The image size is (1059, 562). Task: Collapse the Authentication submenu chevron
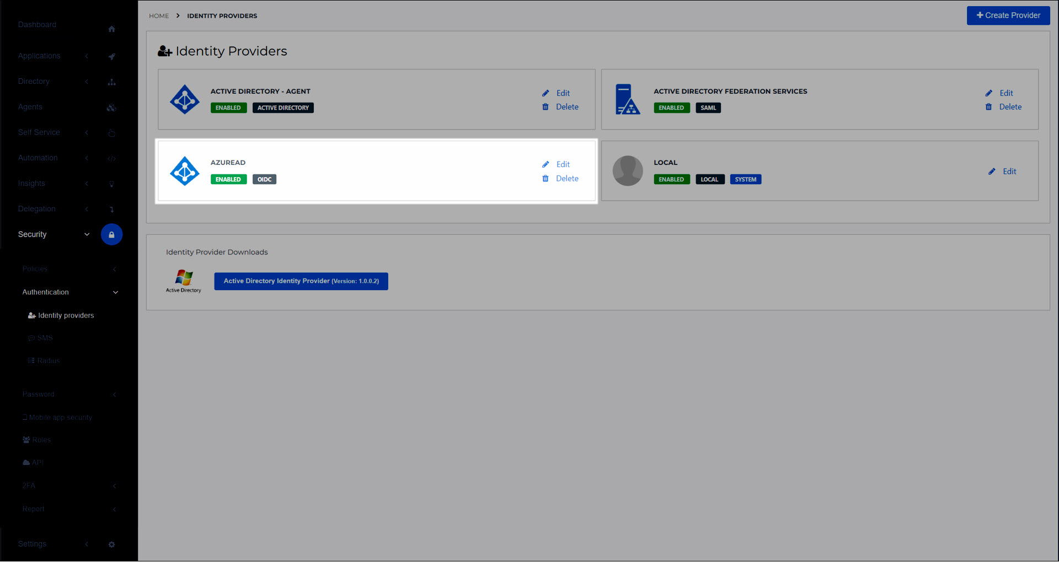click(115, 292)
